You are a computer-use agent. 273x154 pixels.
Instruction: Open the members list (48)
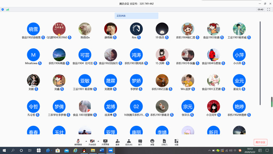point(129,142)
